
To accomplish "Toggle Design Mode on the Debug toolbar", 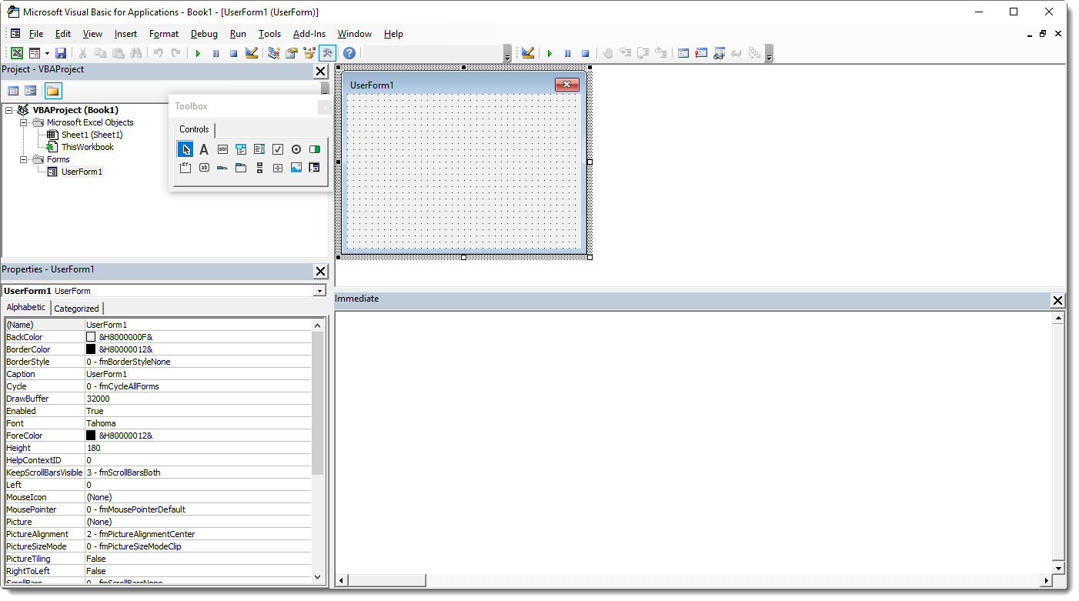I will point(528,53).
